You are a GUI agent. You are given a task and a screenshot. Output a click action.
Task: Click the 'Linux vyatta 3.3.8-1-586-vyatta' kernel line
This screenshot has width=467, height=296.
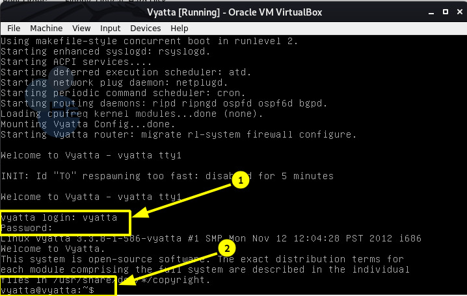[211, 238]
